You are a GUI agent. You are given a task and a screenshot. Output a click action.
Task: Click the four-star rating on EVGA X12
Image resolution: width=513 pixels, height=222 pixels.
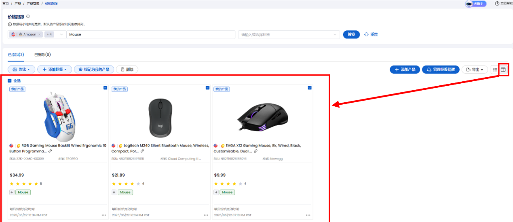(228, 184)
